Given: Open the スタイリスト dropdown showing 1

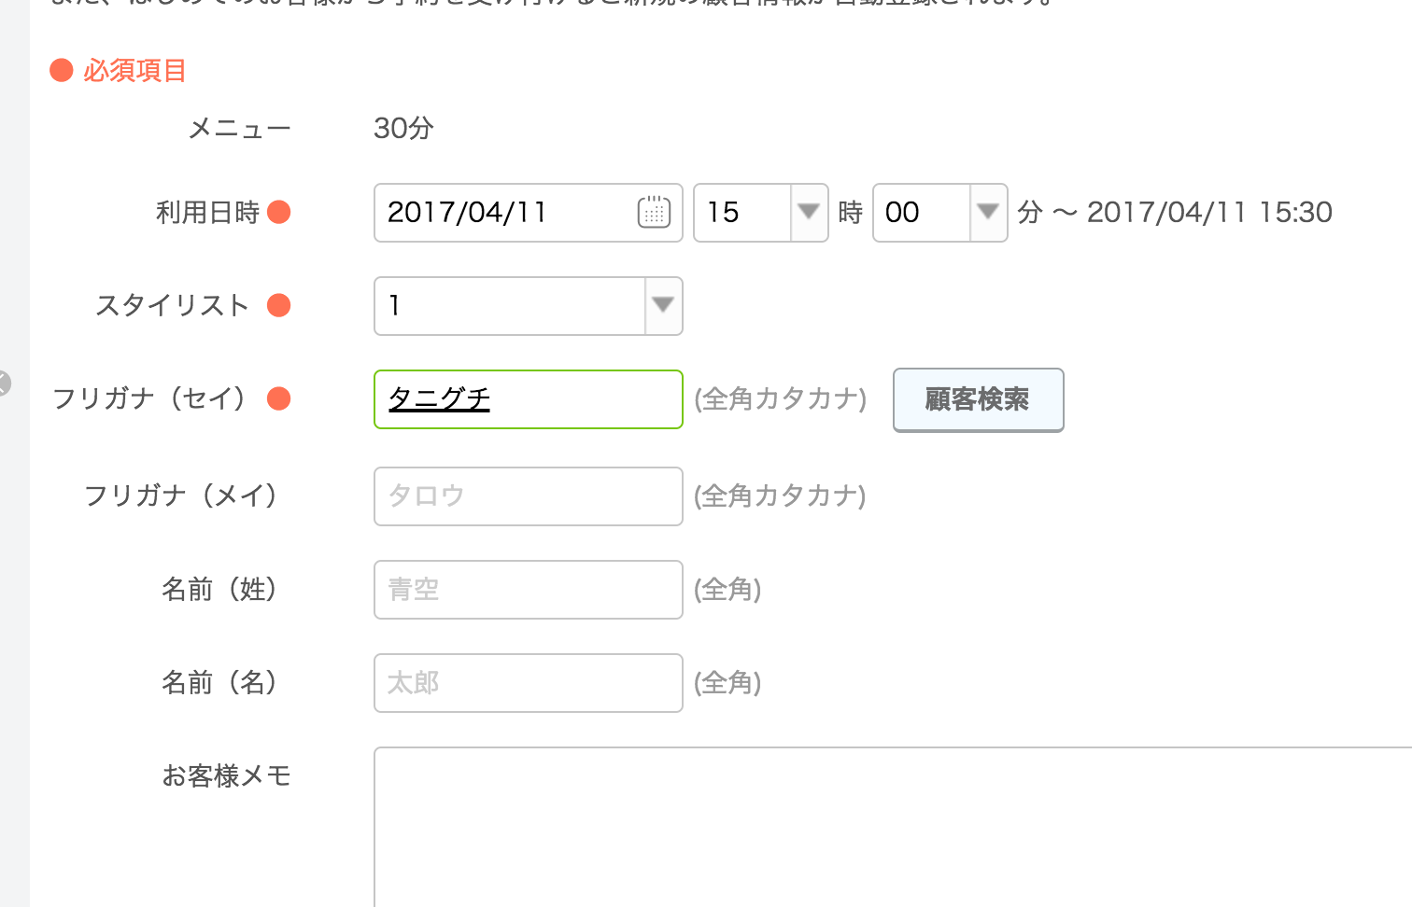Looking at the screenshot, I should click(x=528, y=306).
